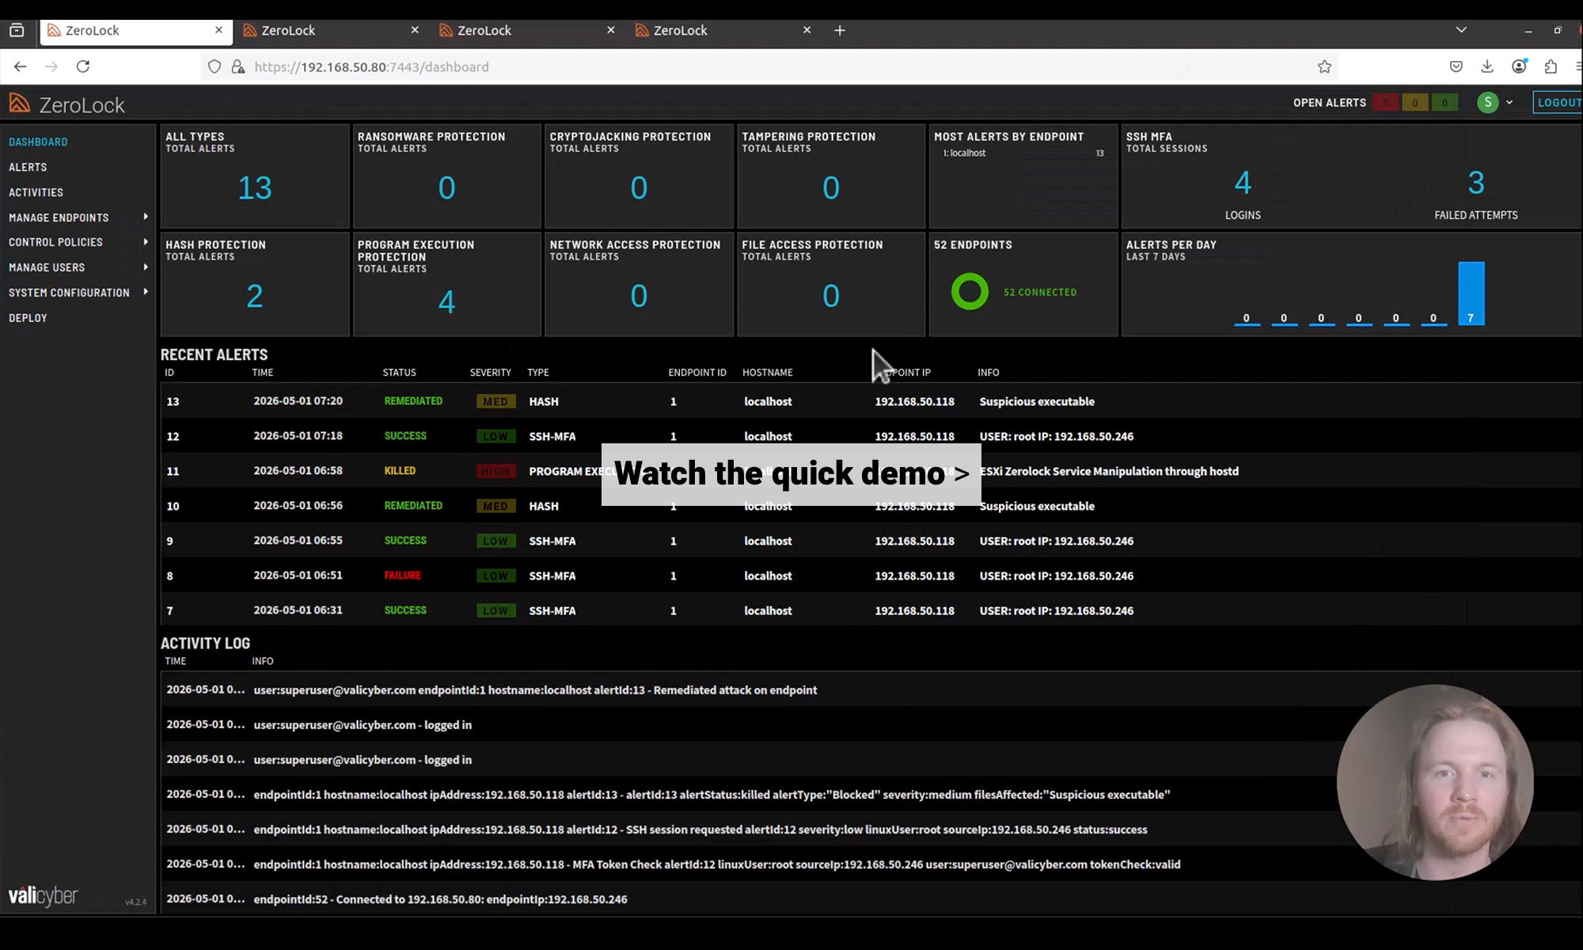The width and height of the screenshot is (1583, 950).
Task: Click the ZeroLock logo icon in header
Action: coord(20,104)
